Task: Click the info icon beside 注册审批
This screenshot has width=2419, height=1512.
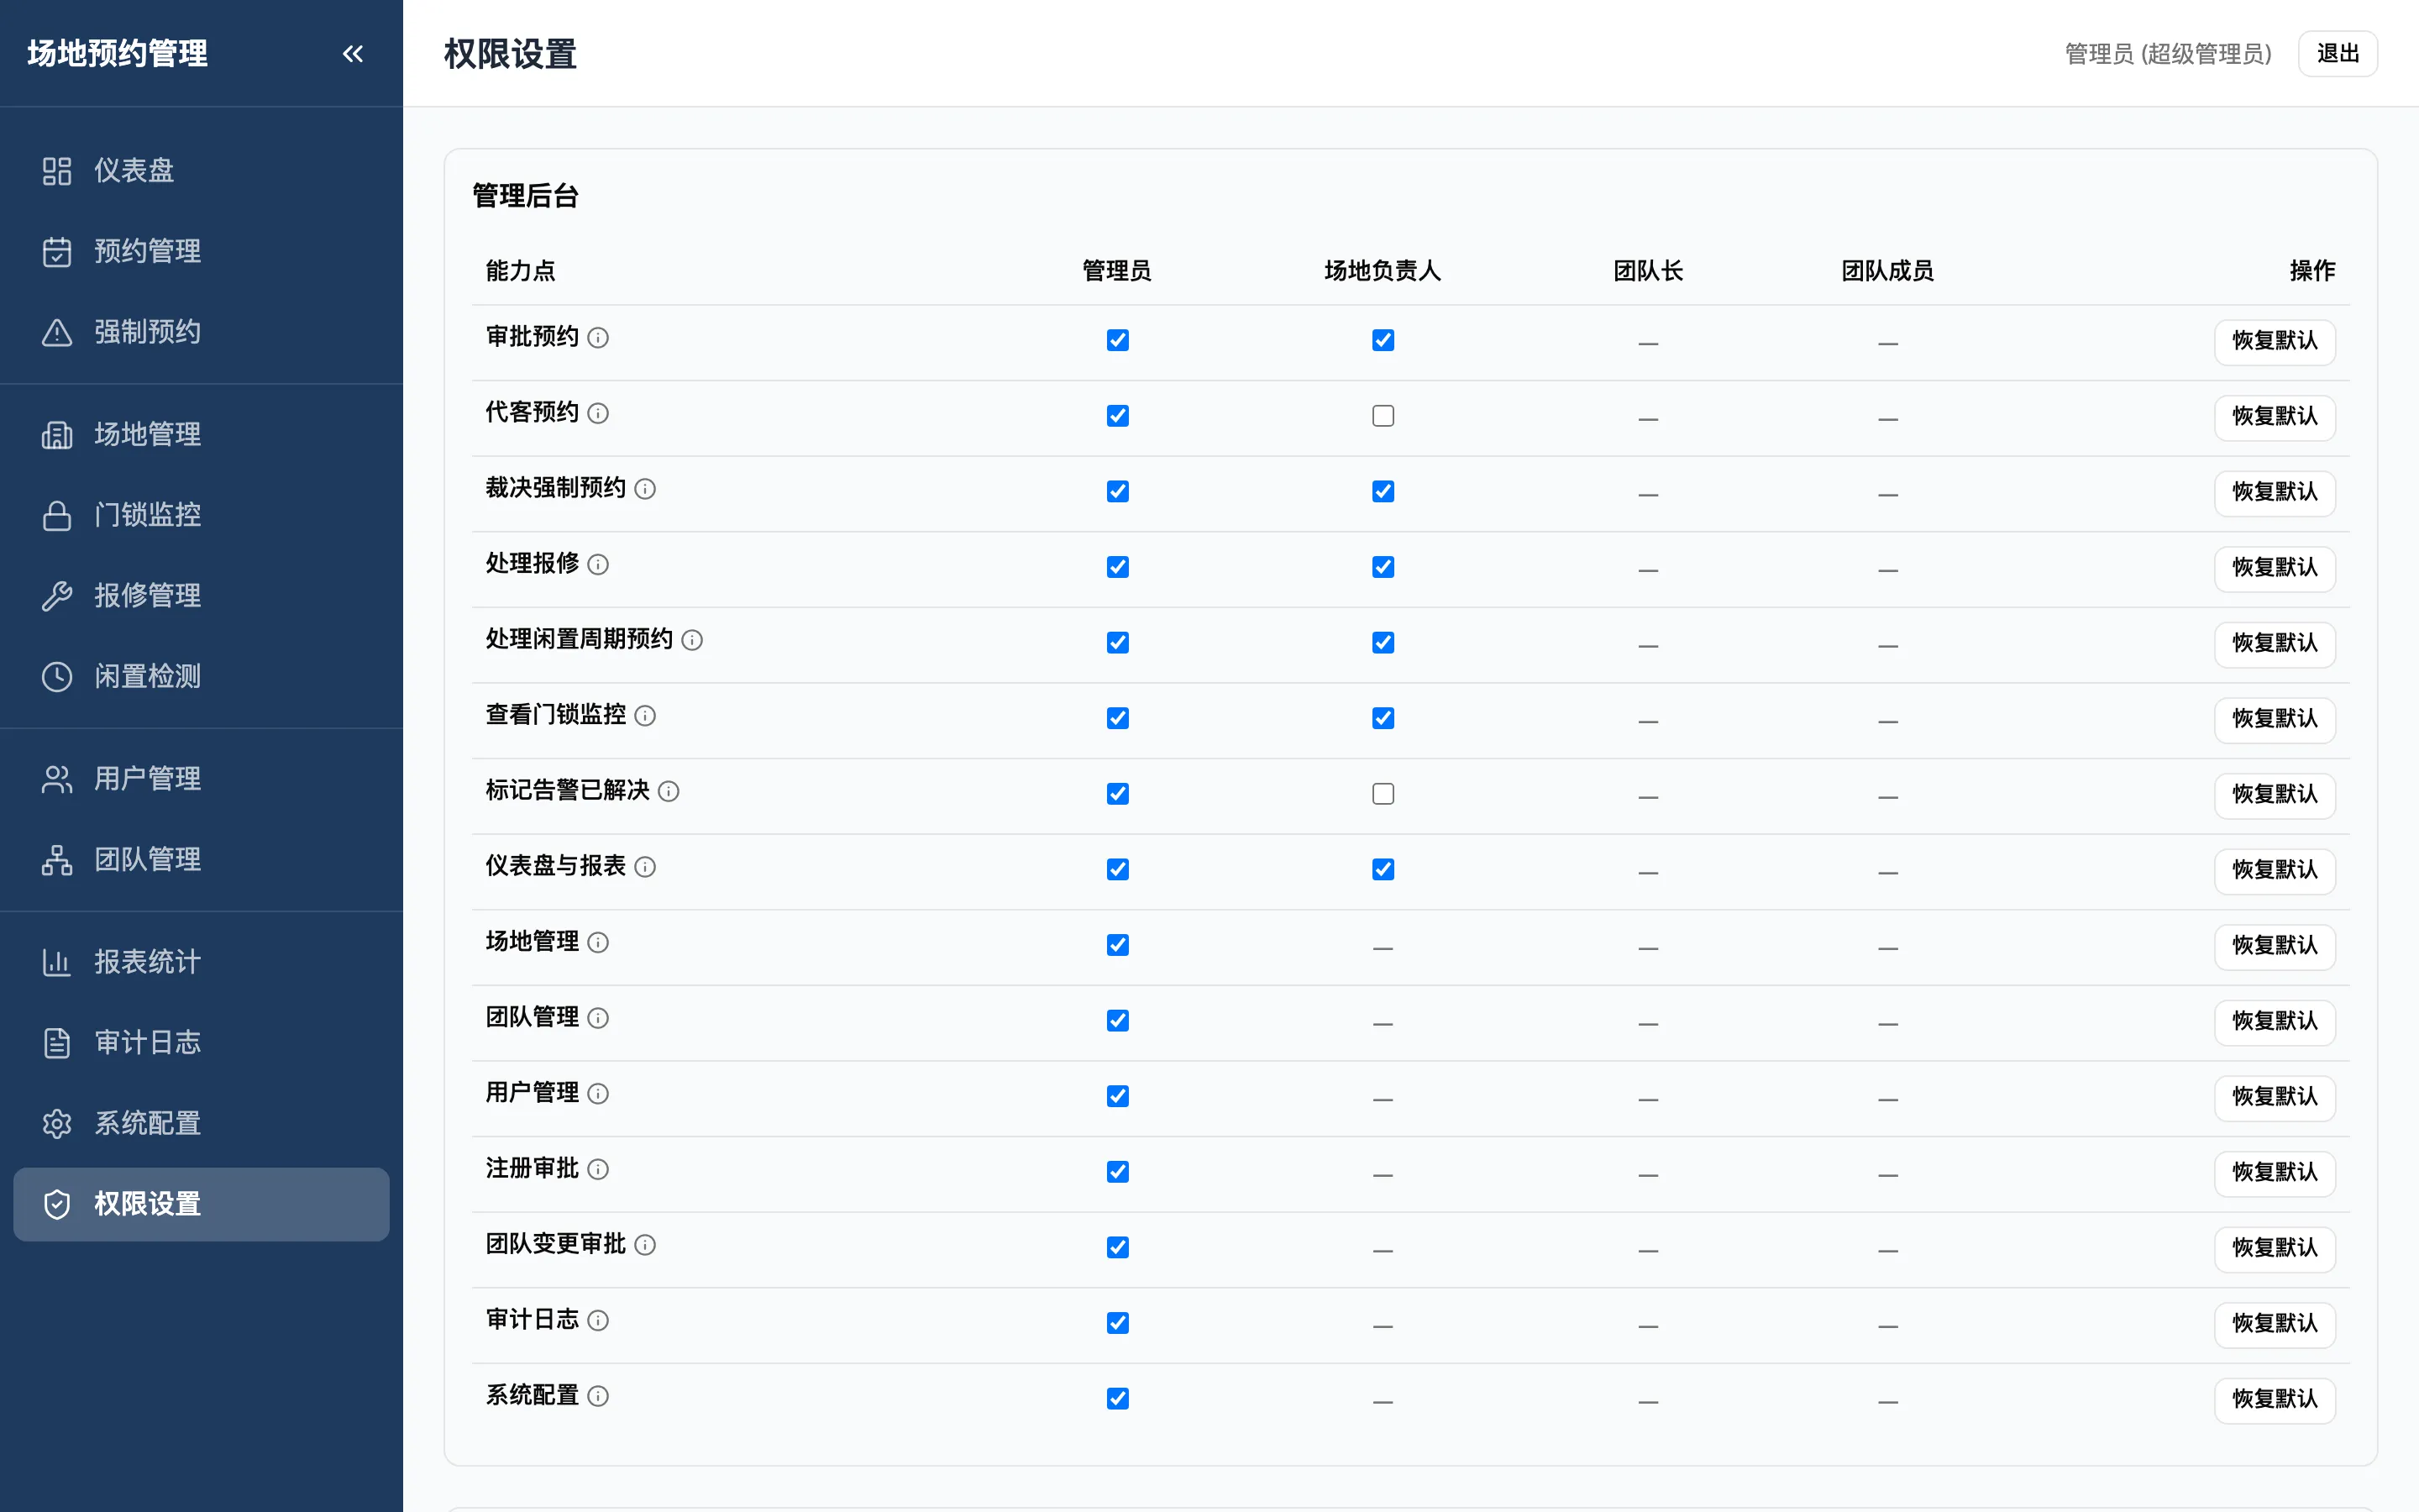Action: click(x=598, y=1169)
